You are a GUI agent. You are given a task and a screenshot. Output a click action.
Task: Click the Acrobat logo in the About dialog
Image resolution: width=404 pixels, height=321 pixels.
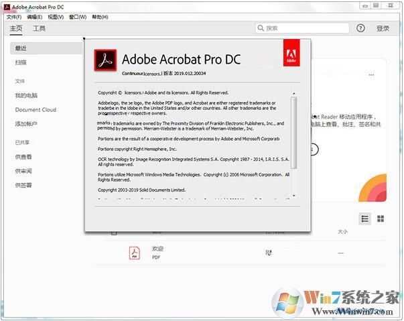(x=105, y=60)
